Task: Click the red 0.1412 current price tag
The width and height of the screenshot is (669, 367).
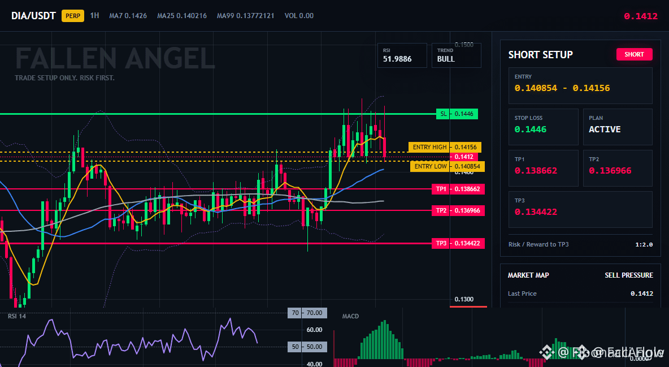Action: [x=464, y=157]
